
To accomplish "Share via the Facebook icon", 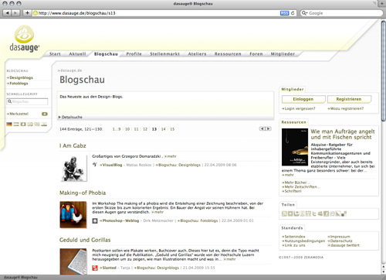I will [326, 213].
